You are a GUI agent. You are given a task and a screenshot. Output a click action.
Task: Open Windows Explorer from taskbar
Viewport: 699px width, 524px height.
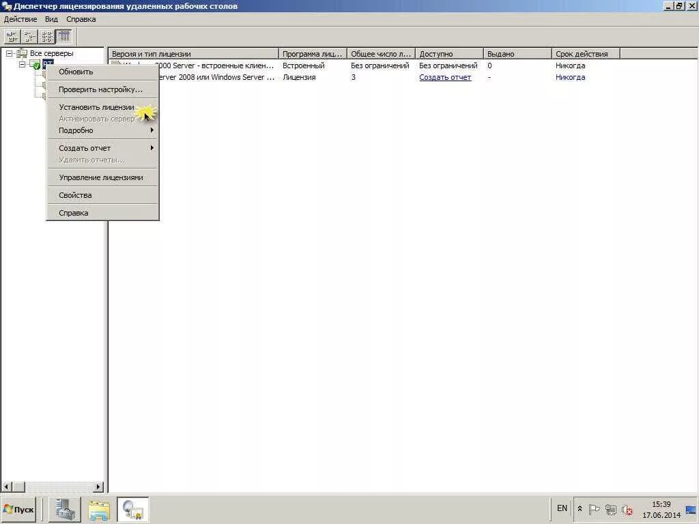99,509
